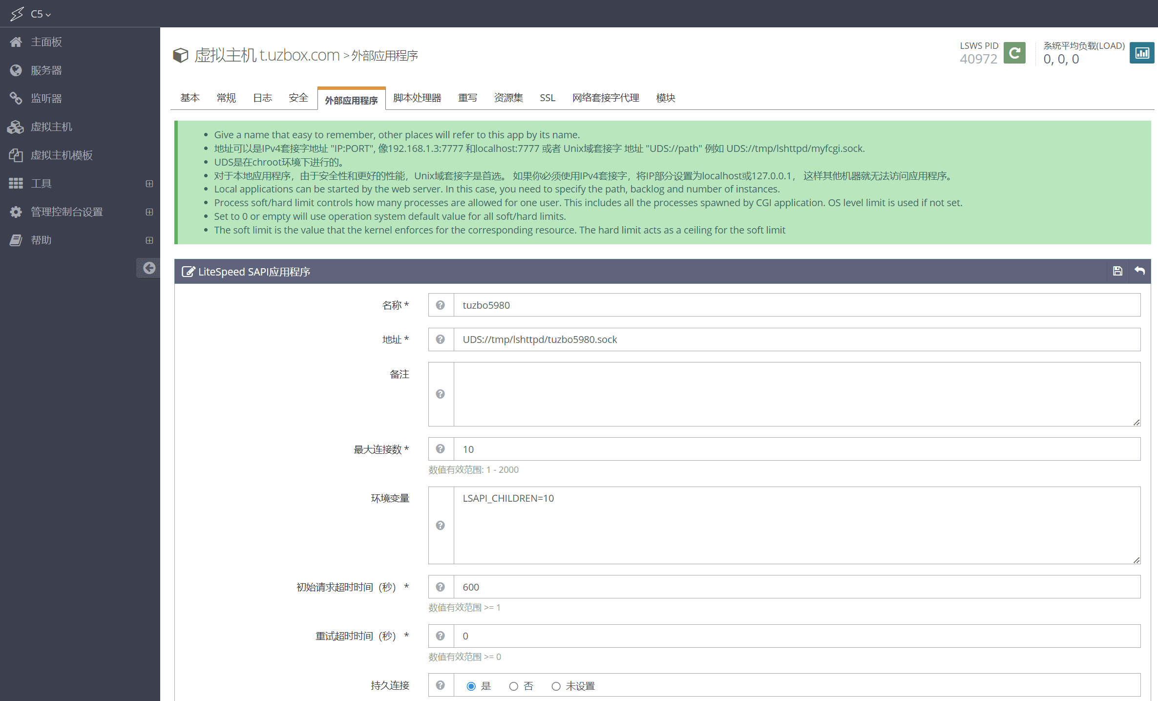Select 是 for 持久连接
Viewport: 1158px width, 701px height.
coord(471,686)
